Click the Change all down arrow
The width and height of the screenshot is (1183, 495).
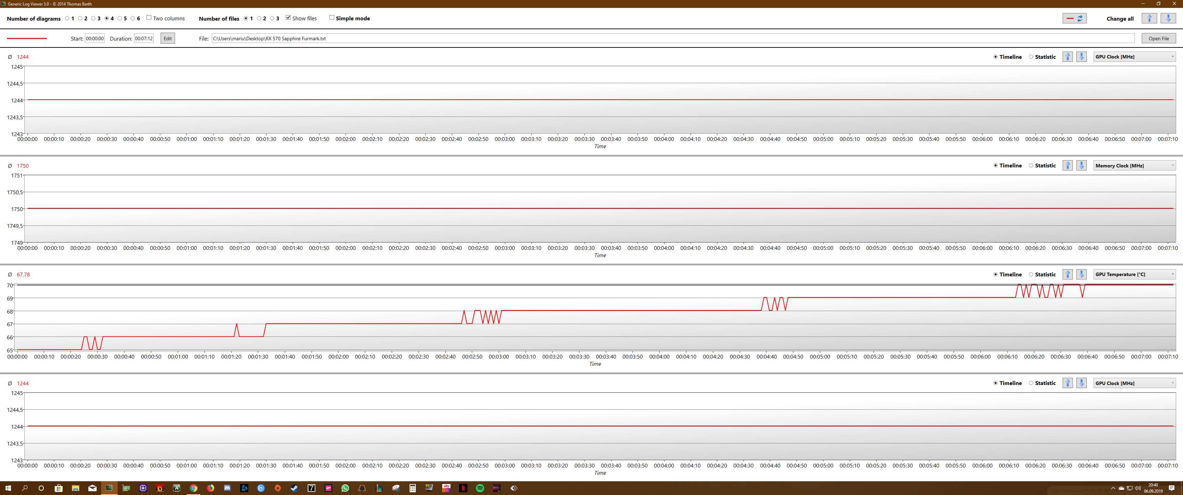pyautogui.click(x=1168, y=18)
